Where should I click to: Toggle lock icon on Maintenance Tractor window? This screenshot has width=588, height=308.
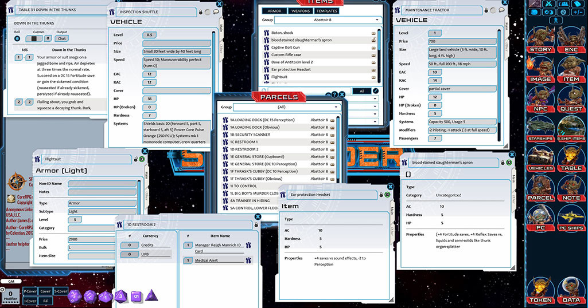tap(486, 10)
